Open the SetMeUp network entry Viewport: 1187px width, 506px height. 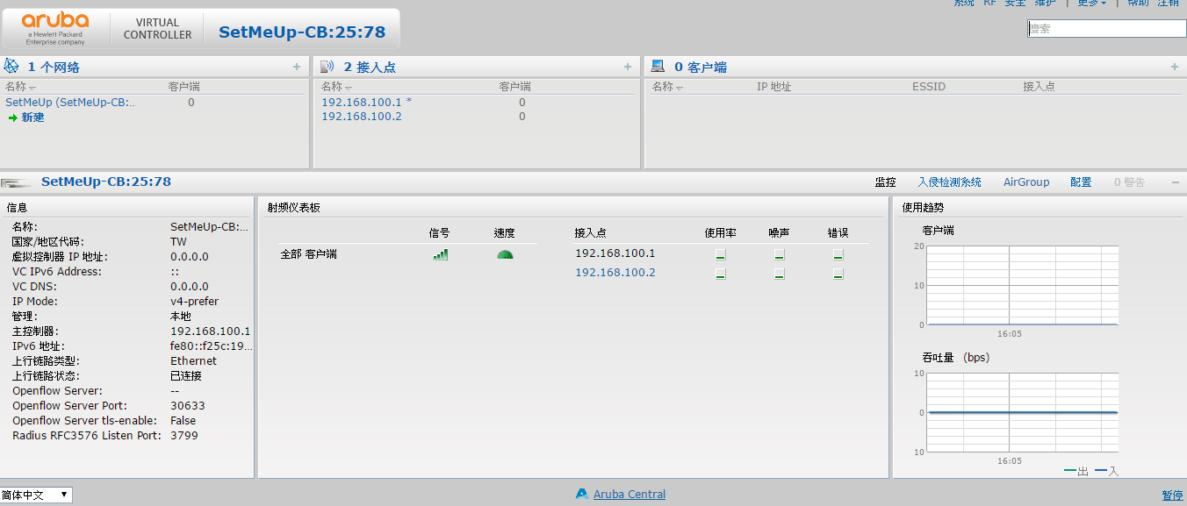pyautogui.click(x=70, y=102)
